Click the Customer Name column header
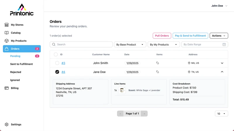 click(101, 54)
